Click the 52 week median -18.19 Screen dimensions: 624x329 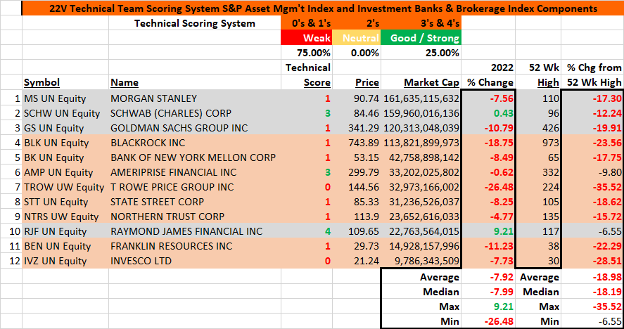coord(592,292)
